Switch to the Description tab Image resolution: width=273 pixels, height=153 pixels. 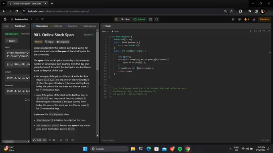tap(41, 26)
